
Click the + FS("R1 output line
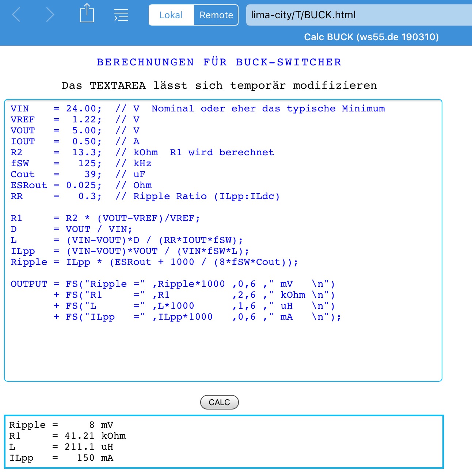click(x=194, y=295)
